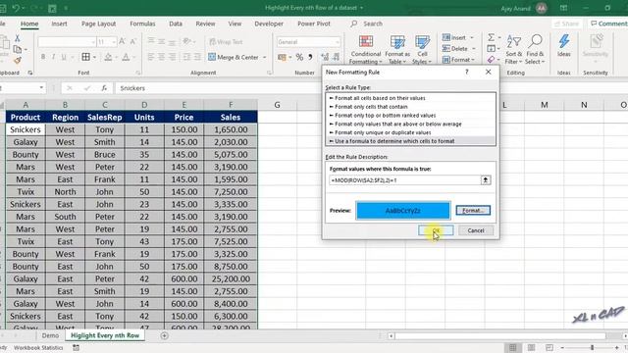
Task: Apply Comma Style format
Action: click(310, 57)
